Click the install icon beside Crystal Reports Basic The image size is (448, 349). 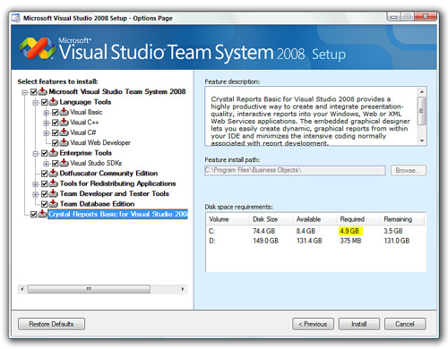coord(42,214)
